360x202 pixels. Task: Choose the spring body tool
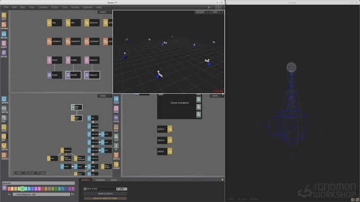[x=4, y=108]
